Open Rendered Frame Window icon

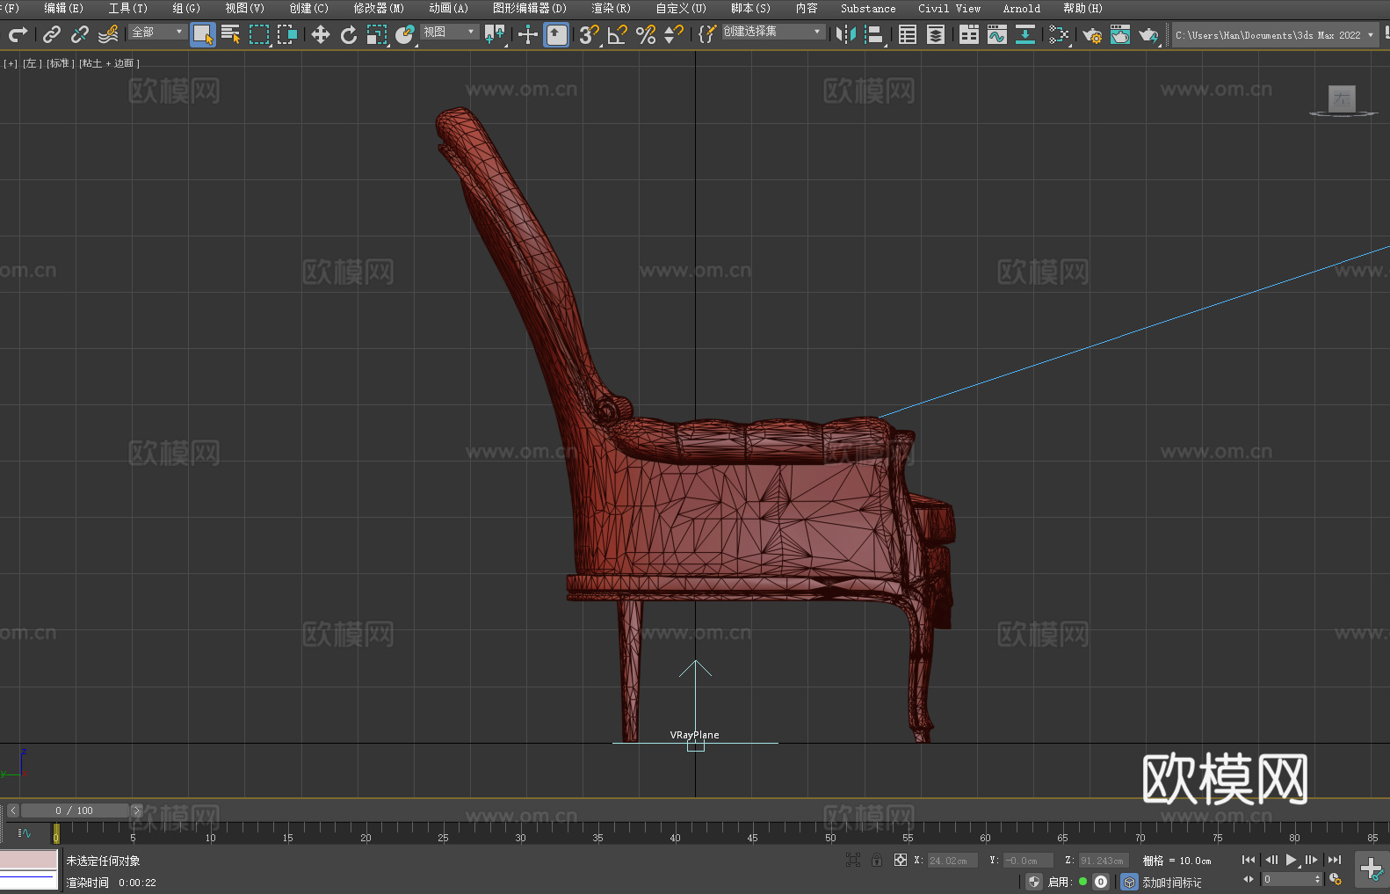click(1120, 34)
